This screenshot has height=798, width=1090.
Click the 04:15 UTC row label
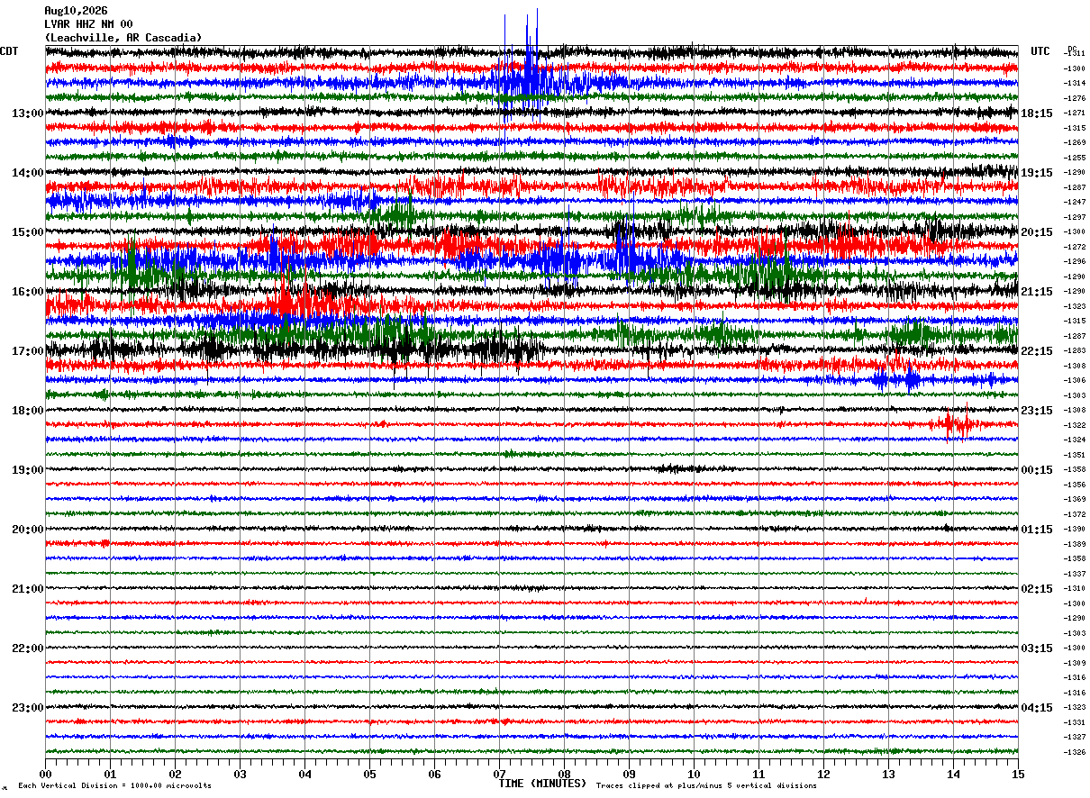point(1037,708)
